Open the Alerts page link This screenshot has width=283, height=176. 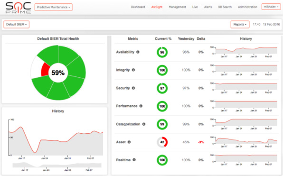click(x=208, y=7)
